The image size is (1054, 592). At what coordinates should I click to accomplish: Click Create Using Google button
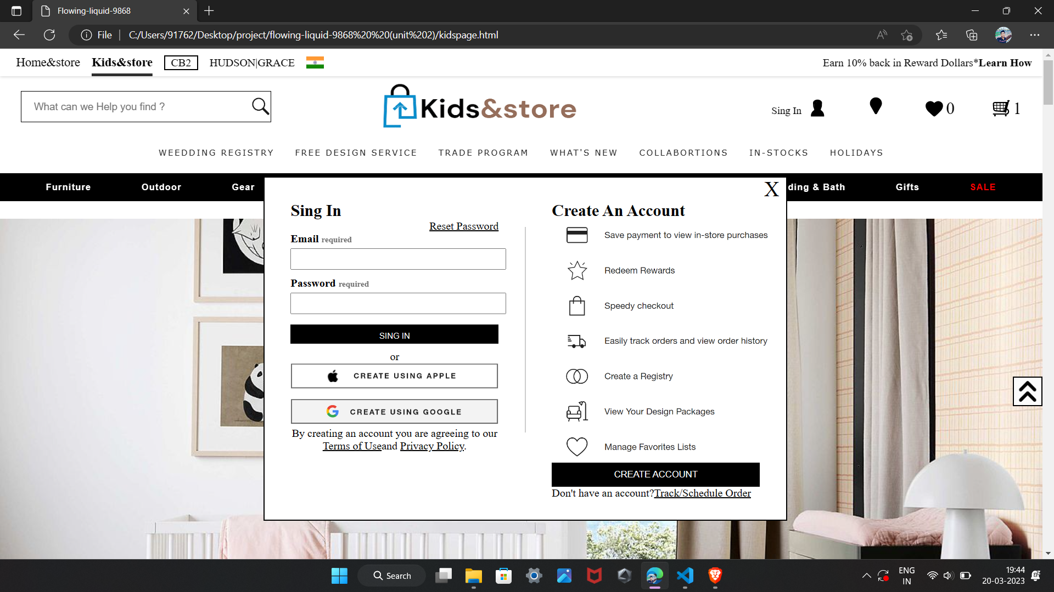(394, 411)
